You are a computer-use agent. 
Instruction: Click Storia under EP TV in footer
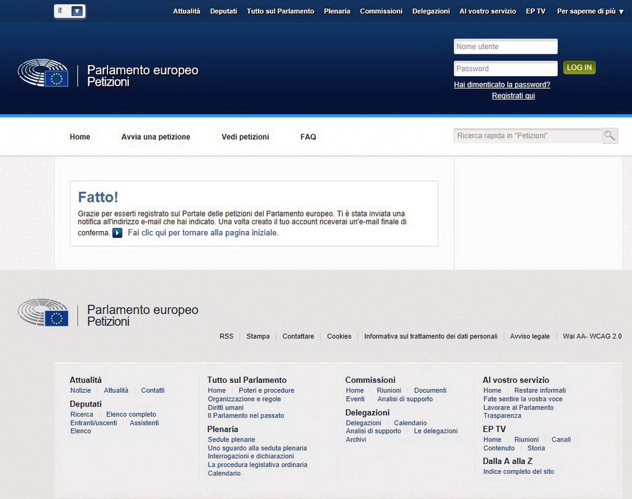[536, 448]
